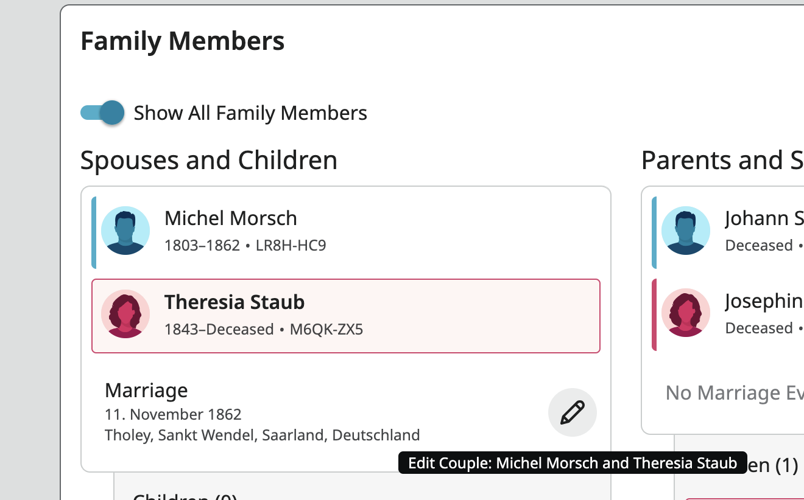804x500 pixels.
Task: Expand the Children (0) section
Action: [x=185, y=496]
